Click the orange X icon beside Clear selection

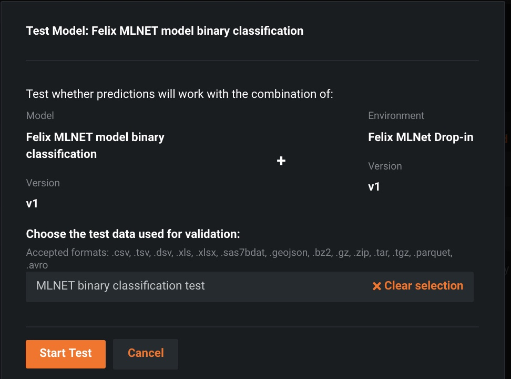click(x=376, y=286)
